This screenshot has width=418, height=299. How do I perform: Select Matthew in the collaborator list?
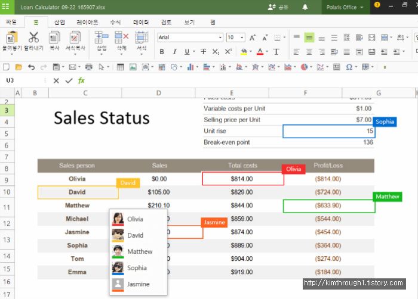coord(138,251)
